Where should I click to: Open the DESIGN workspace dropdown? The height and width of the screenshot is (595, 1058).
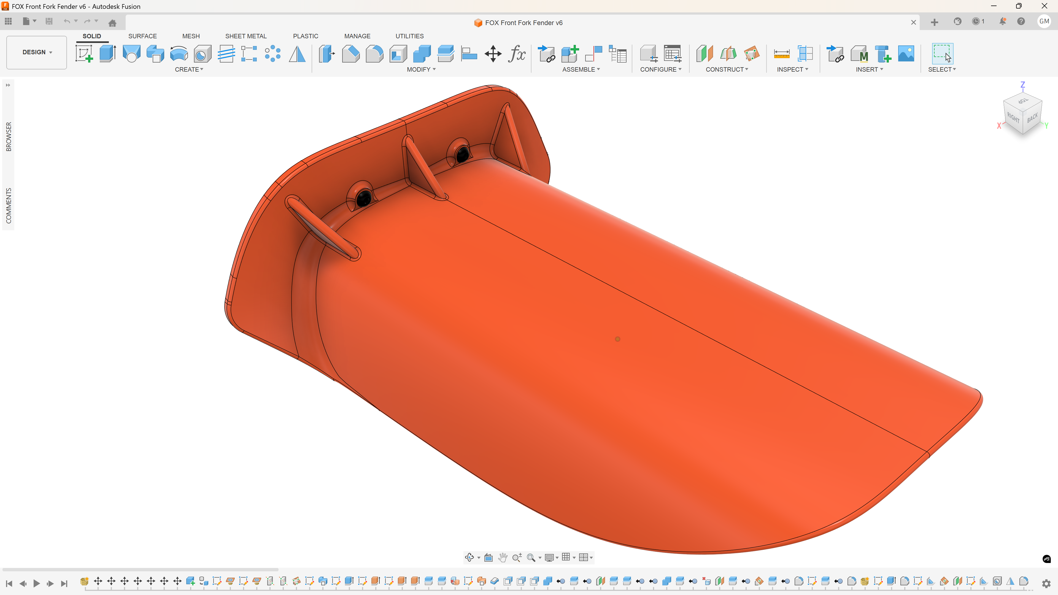tap(37, 52)
